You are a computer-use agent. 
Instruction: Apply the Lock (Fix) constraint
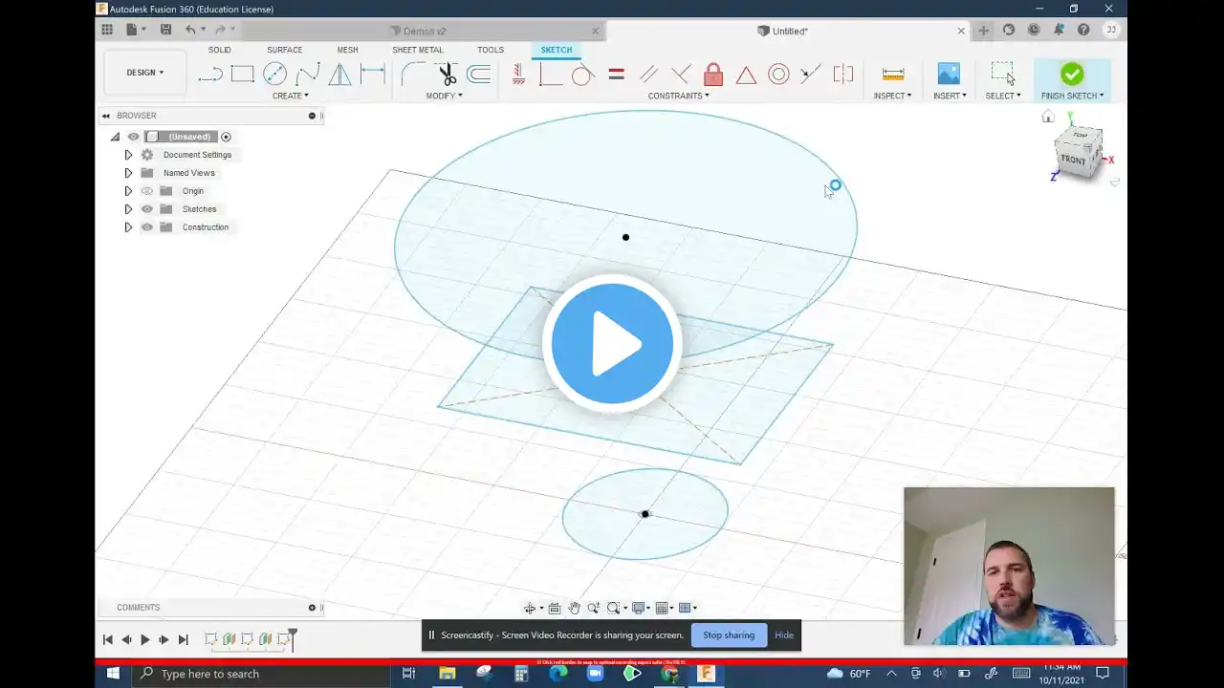(713, 75)
